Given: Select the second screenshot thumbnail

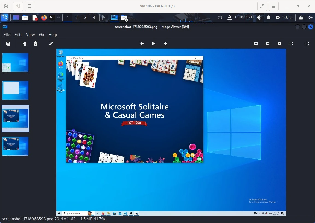Looking at the screenshot, I should 15,91.
